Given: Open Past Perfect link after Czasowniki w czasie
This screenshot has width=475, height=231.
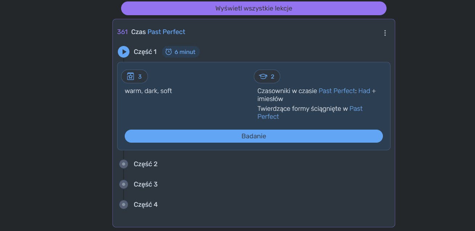Looking at the screenshot, I should coord(336,91).
